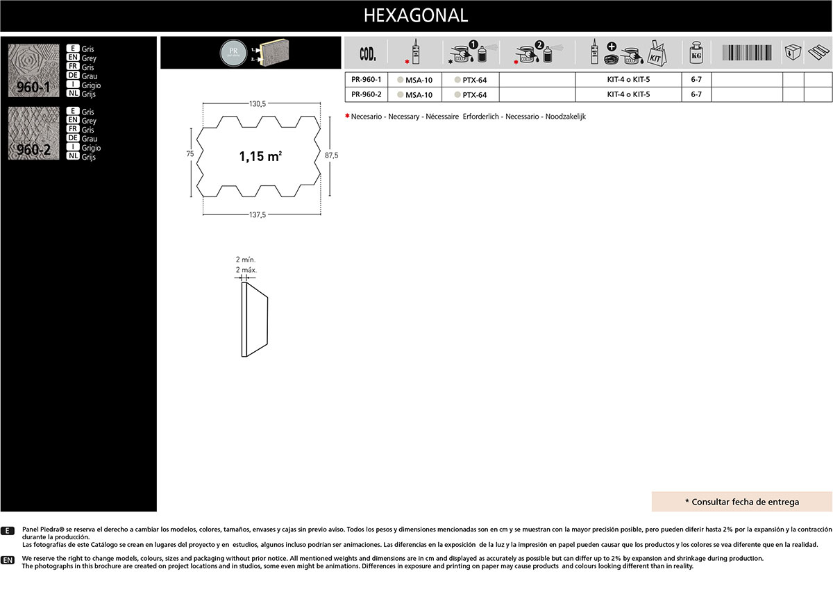
Task: Select the PR-960-1 code cell
Action: coord(366,79)
